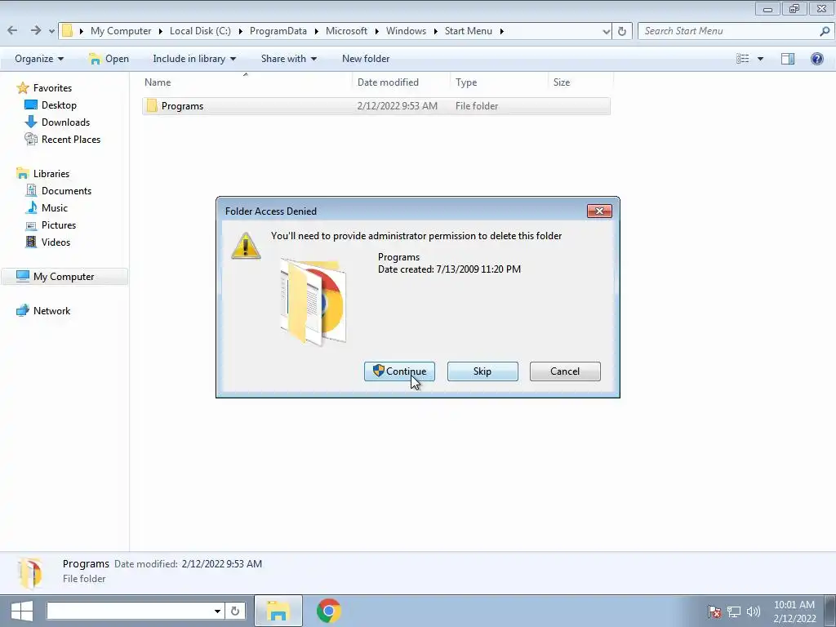Image resolution: width=836 pixels, height=627 pixels.
Task: Click taskbar address refresh icon
Action: pyautogui.click(x=235, y=611)
